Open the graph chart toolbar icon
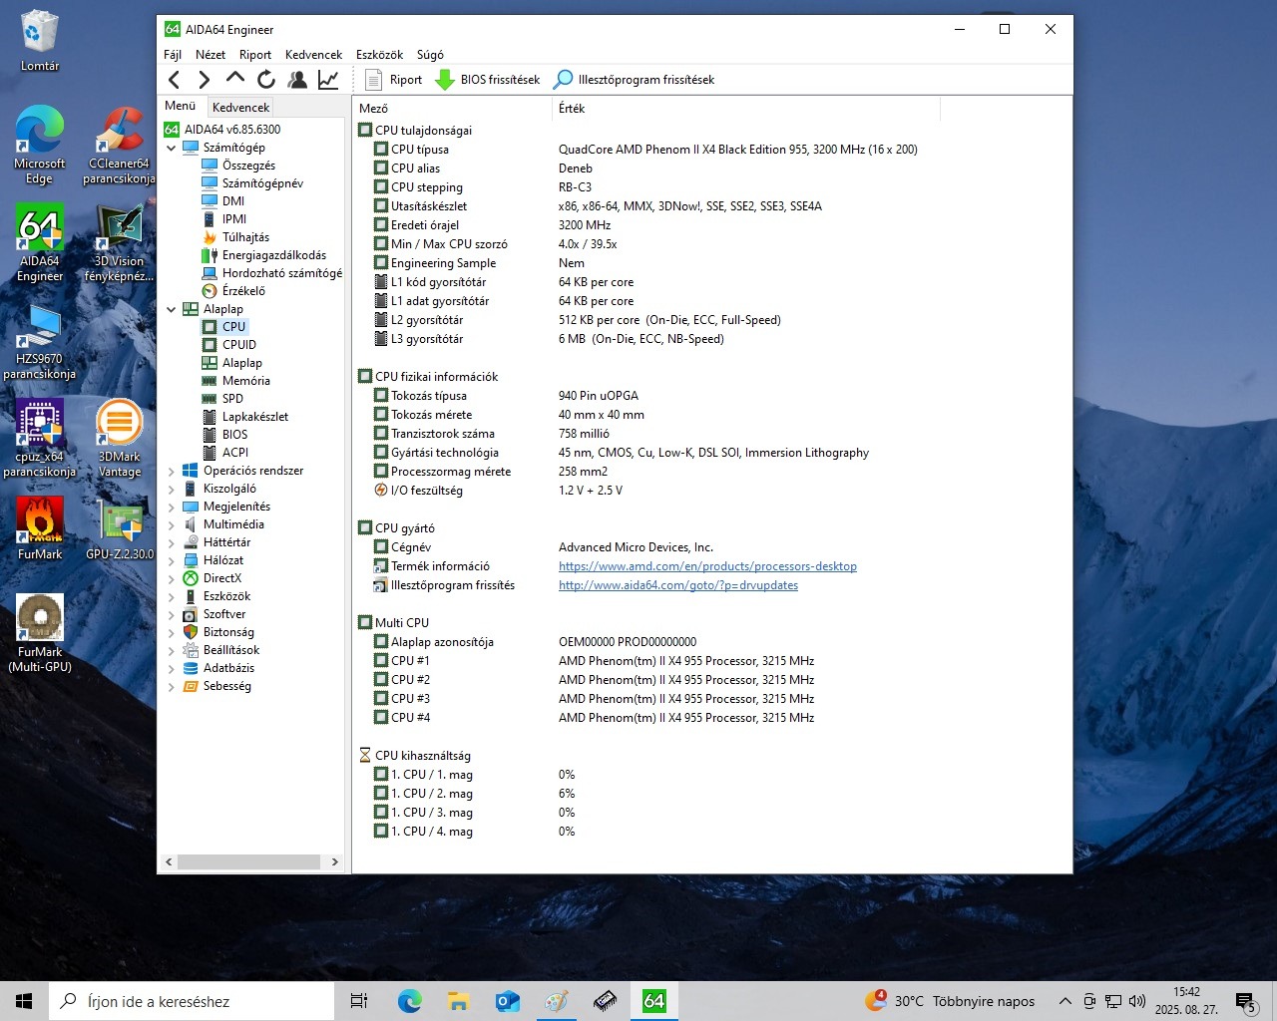The image size is (1277, 1021). (x=328, y=80)
